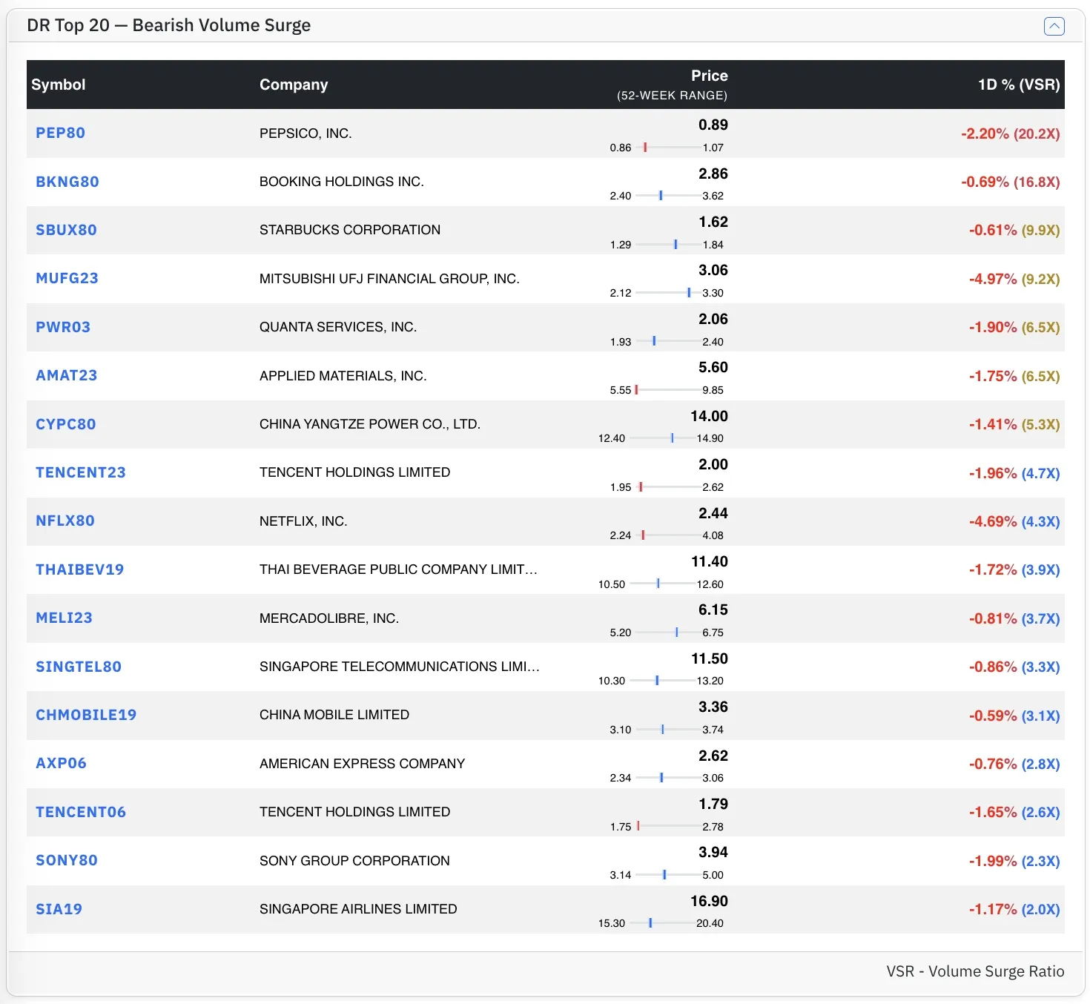Image resolution: width=1090 pixels, height=1004 pixels.
Task: Select QUANTA SERVICES, INC. company name
Action: click(338, 327)
